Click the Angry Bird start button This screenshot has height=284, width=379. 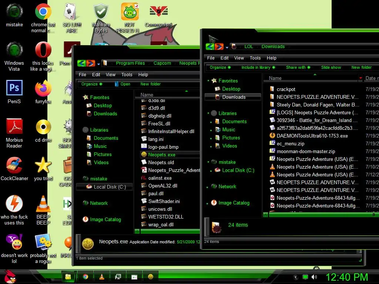10,277
